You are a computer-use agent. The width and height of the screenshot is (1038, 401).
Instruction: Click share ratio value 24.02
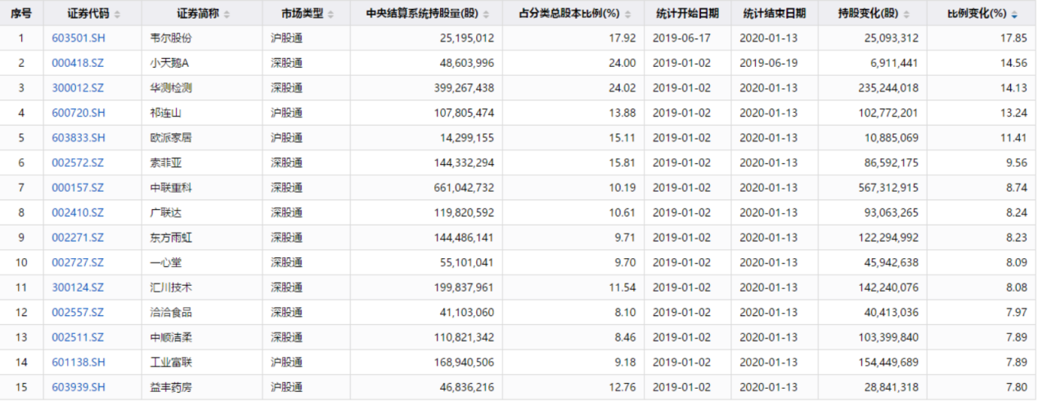(x=622, y=88)
